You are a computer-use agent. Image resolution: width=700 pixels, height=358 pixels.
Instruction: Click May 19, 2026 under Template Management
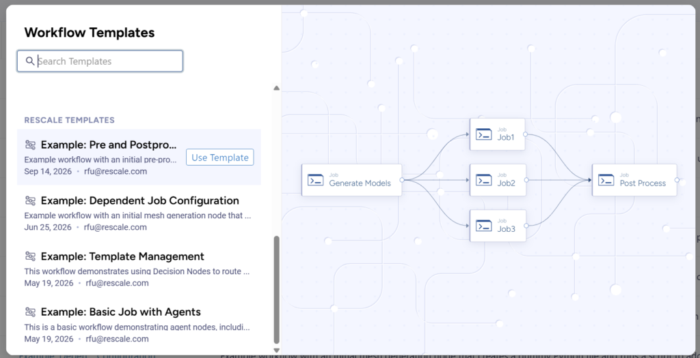[x=49, y=283]
